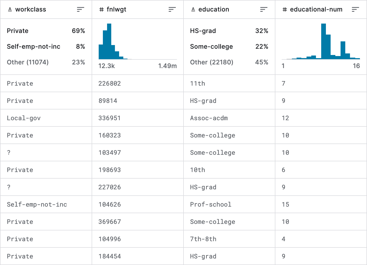Click the Prof-school cell in education column
This screenshot has width=367, height=265.
(x=211, y=205)
